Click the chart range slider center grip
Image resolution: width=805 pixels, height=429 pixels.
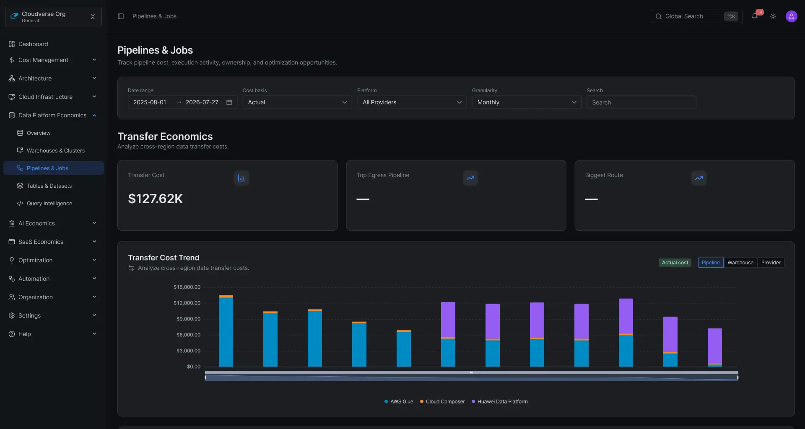point(472,372)
